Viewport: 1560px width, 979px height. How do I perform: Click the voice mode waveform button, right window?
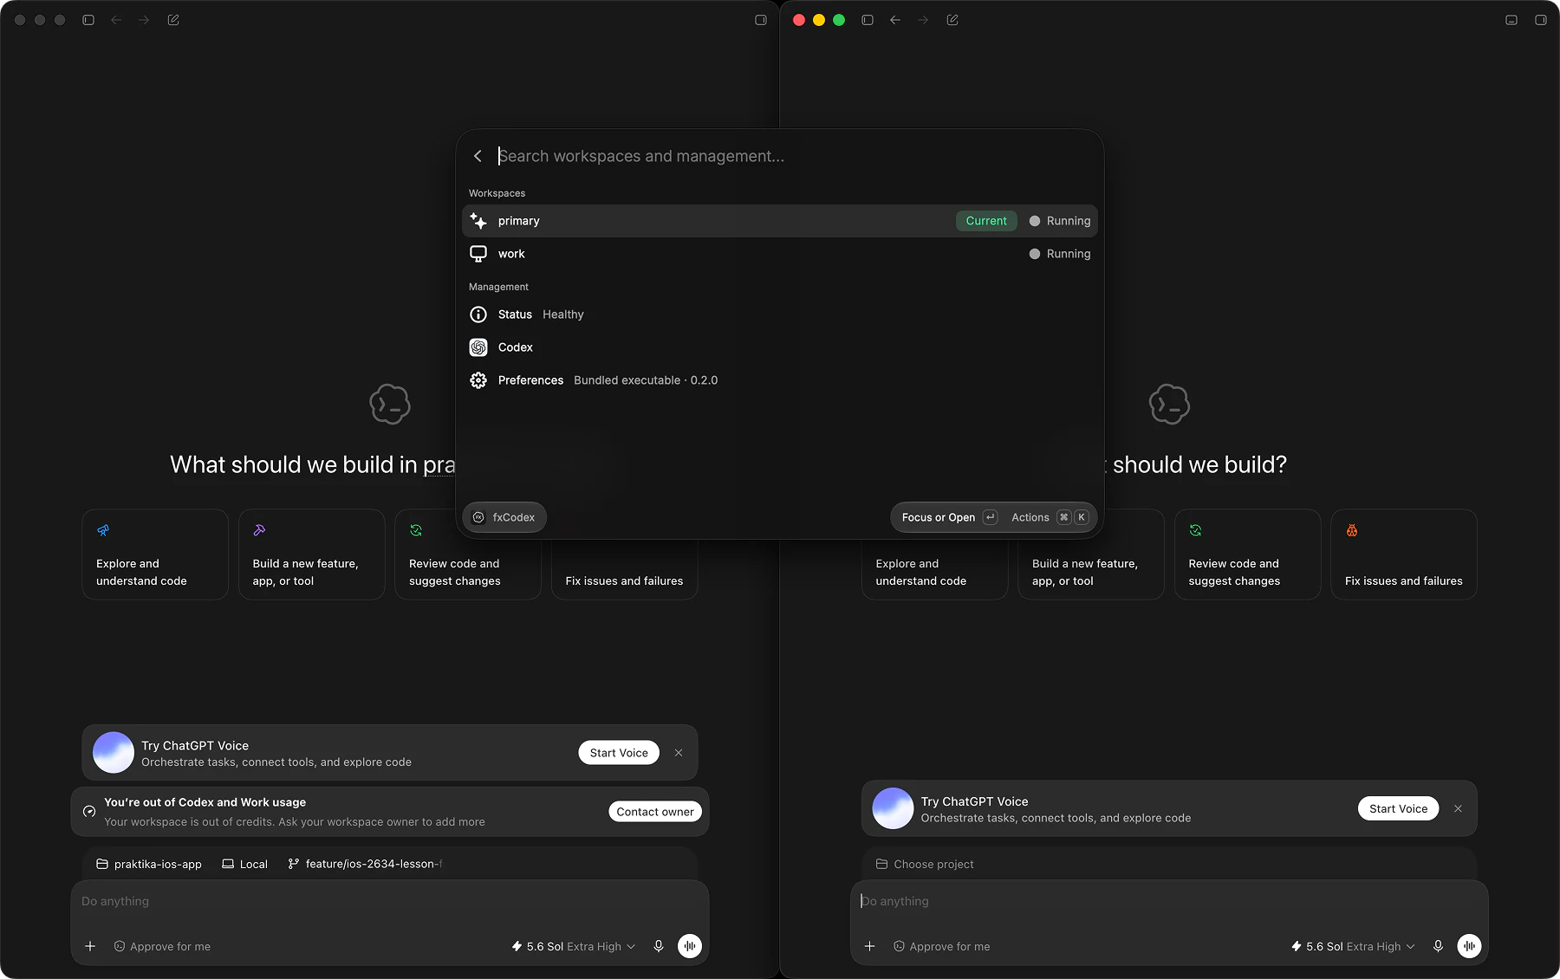[x=1469, y=946]
